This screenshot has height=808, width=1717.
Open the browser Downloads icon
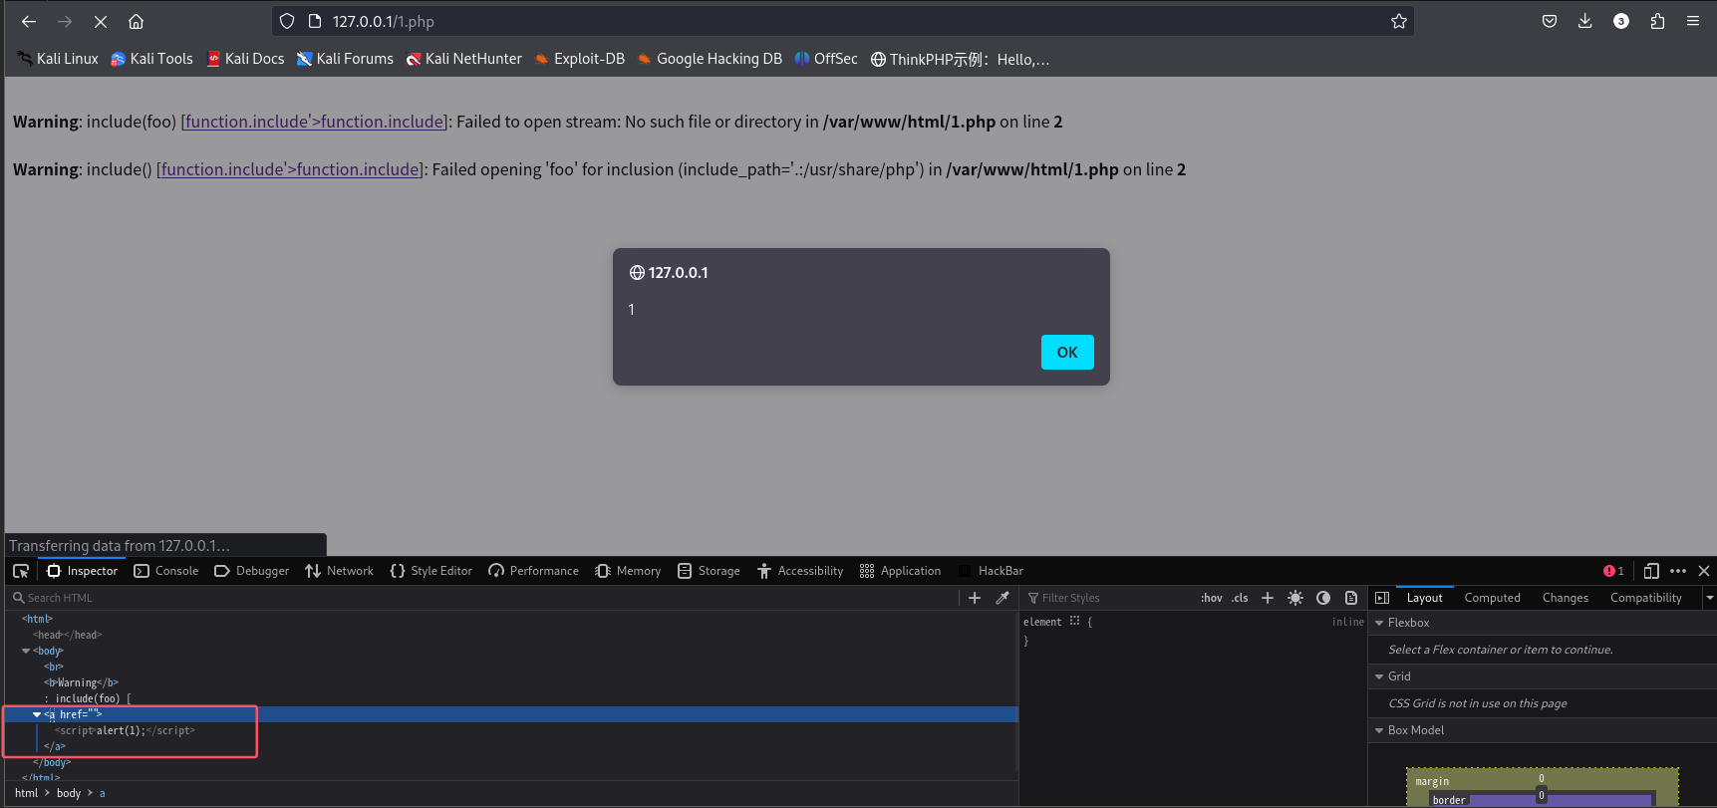coord(1584,21)
